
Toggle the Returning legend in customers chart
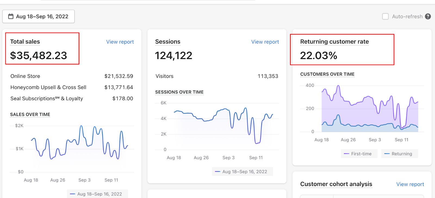(x=399, y=154)
